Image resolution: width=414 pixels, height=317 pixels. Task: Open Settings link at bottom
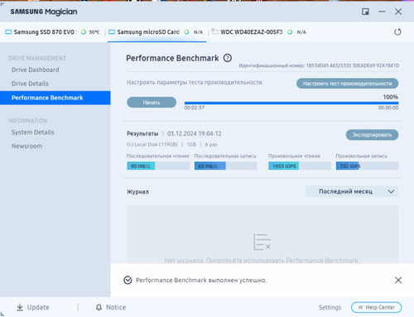point(330,307)
